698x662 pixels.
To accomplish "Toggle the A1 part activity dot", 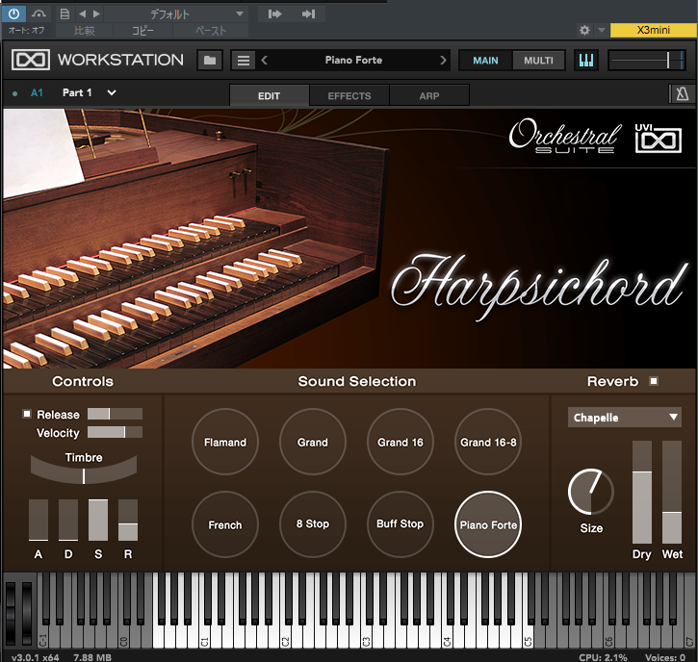I will [x=15, y=93].
